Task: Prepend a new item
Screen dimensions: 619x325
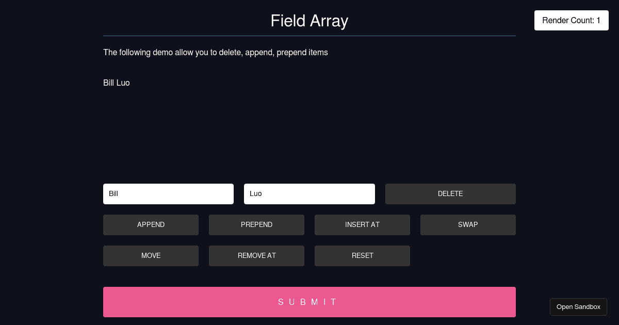Action: click(256, 225)
